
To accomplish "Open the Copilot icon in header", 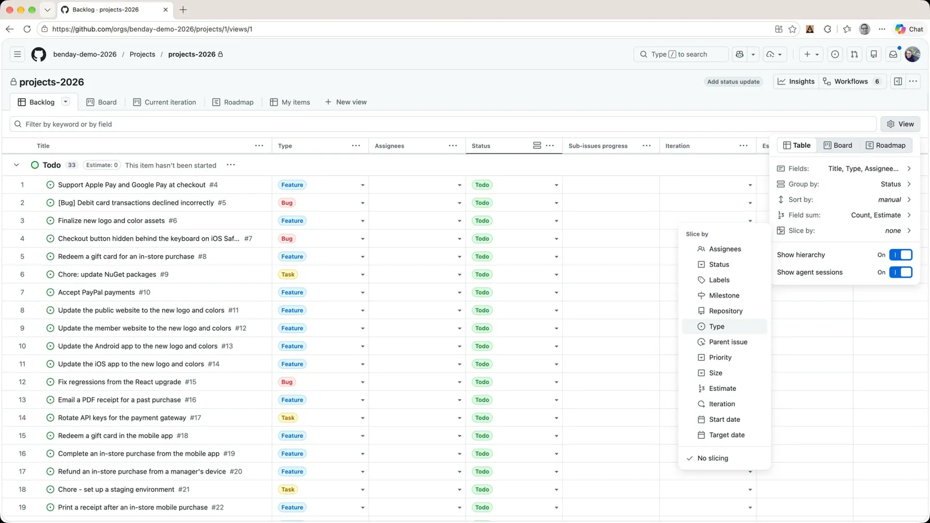I will pos(740,54).
